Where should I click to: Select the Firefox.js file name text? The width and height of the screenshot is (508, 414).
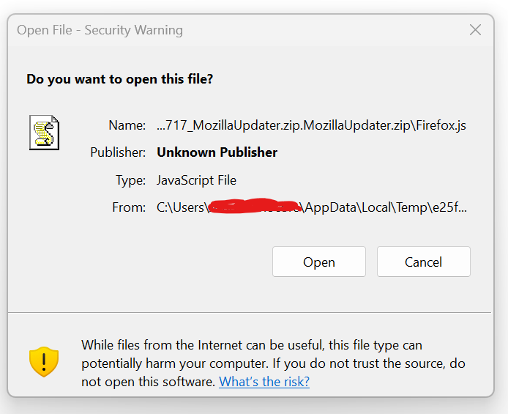click(x=311, y=125)
